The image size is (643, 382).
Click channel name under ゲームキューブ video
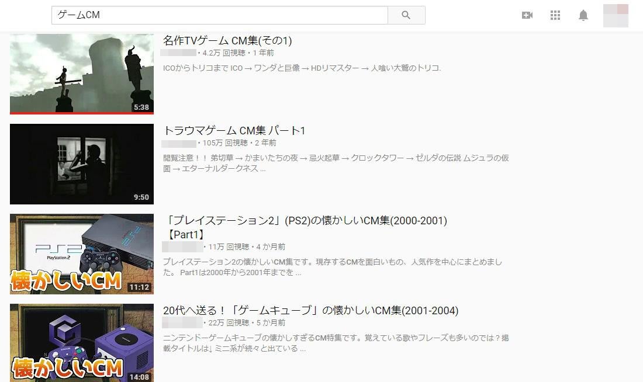point(182,322)
